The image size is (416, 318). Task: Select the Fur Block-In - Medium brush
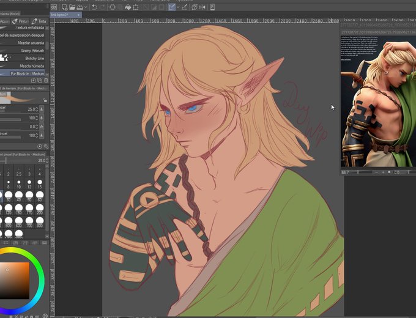[22, 73]
